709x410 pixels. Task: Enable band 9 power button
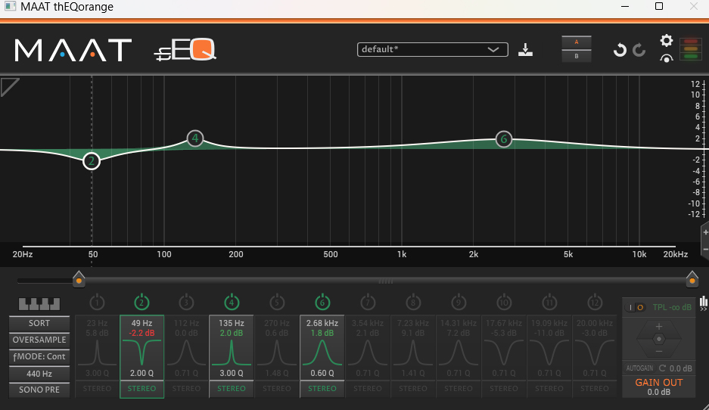point(459,302)
